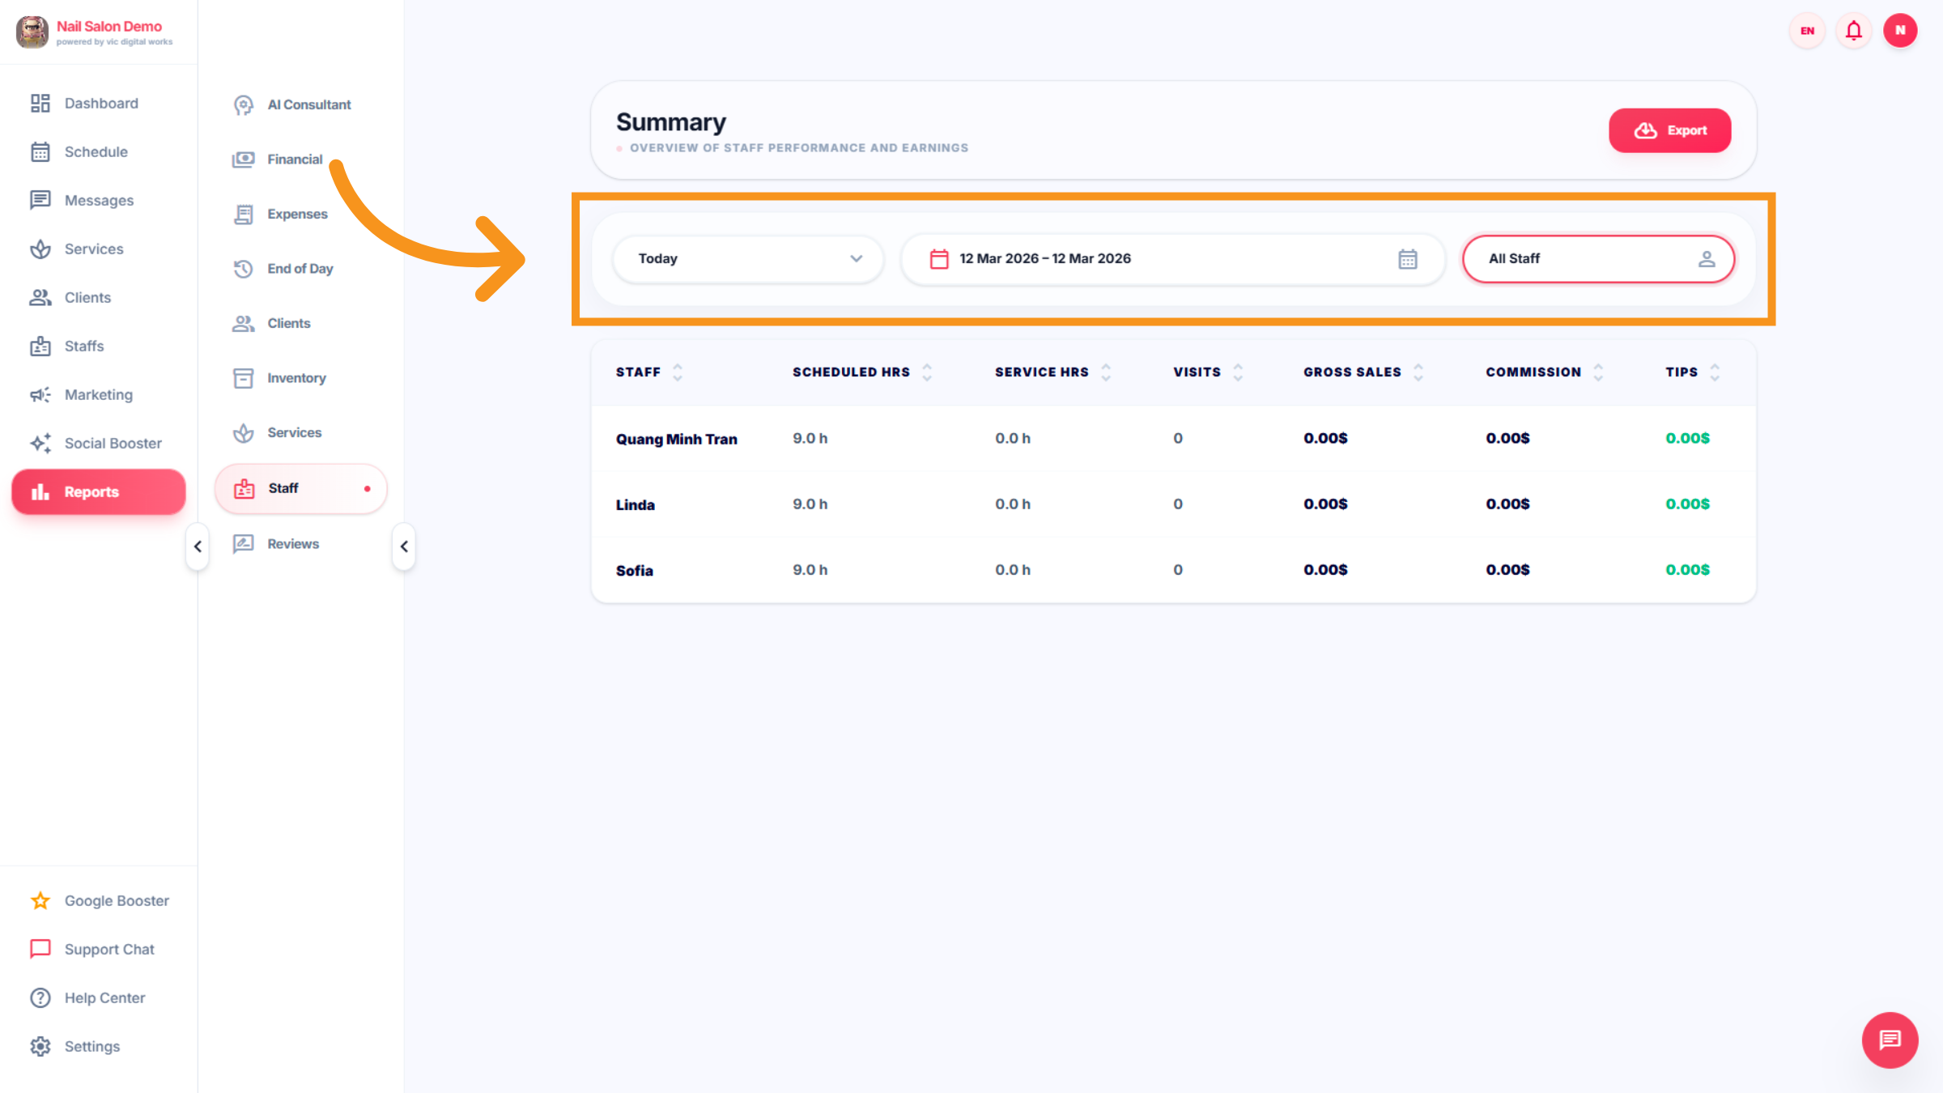Viewport: 1943px width, 1093px height.
Task: Click the notification bell icon
Action: point(1853,31)
